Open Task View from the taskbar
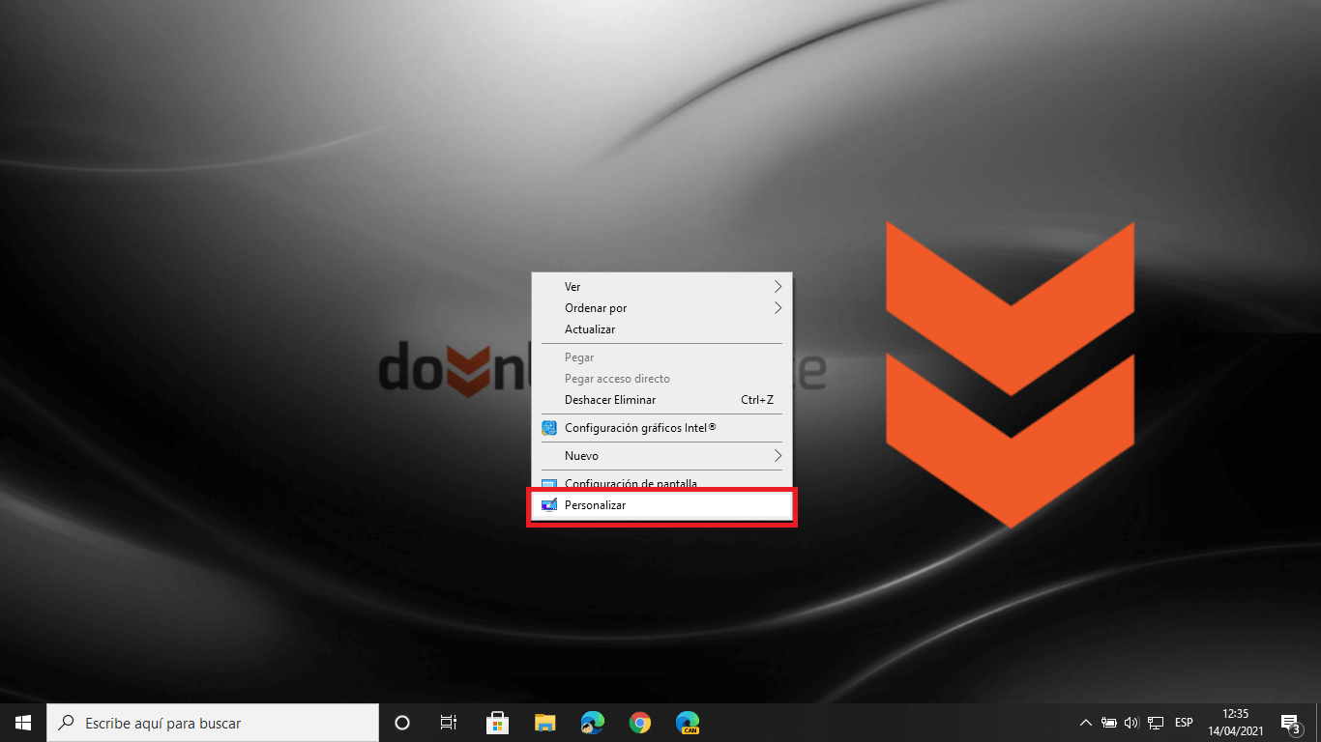This screenshot has width=1321, height=742. click(x=449, y=723)
